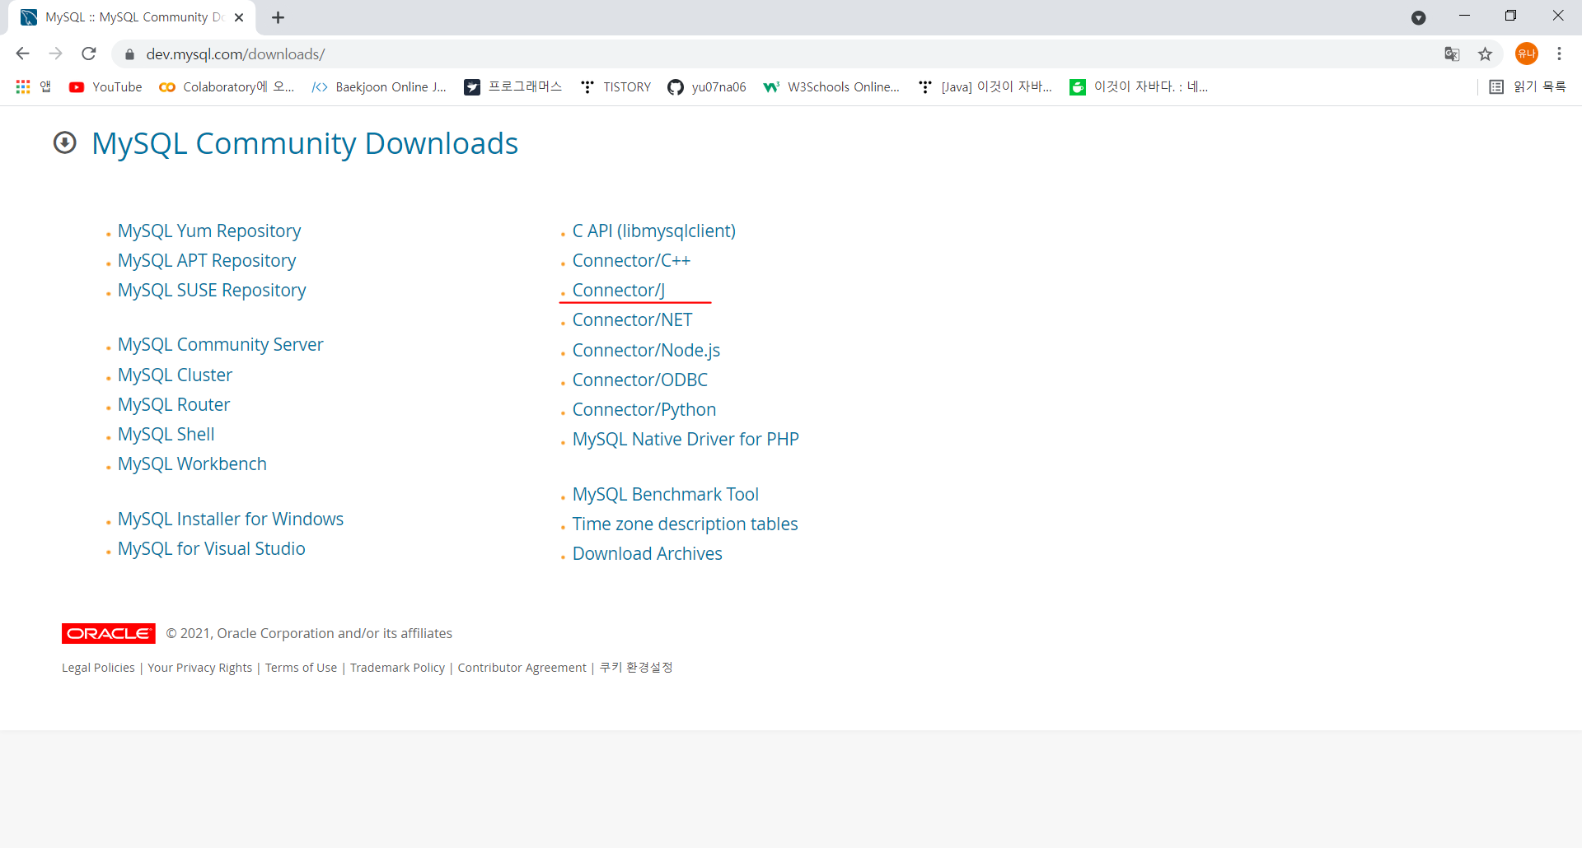The image size is (1582, 848).
Task: Open Connector/C++ link
Action: coord(631,260)
